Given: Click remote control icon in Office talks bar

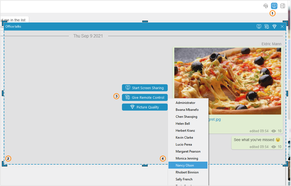Looking at the screenshot, I should (x=266, y=26).
